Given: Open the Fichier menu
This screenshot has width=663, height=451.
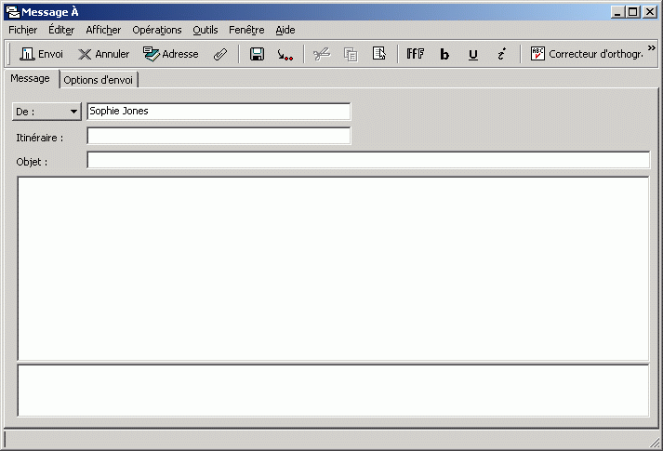Looking at the screenshot, I should (23, 30).
